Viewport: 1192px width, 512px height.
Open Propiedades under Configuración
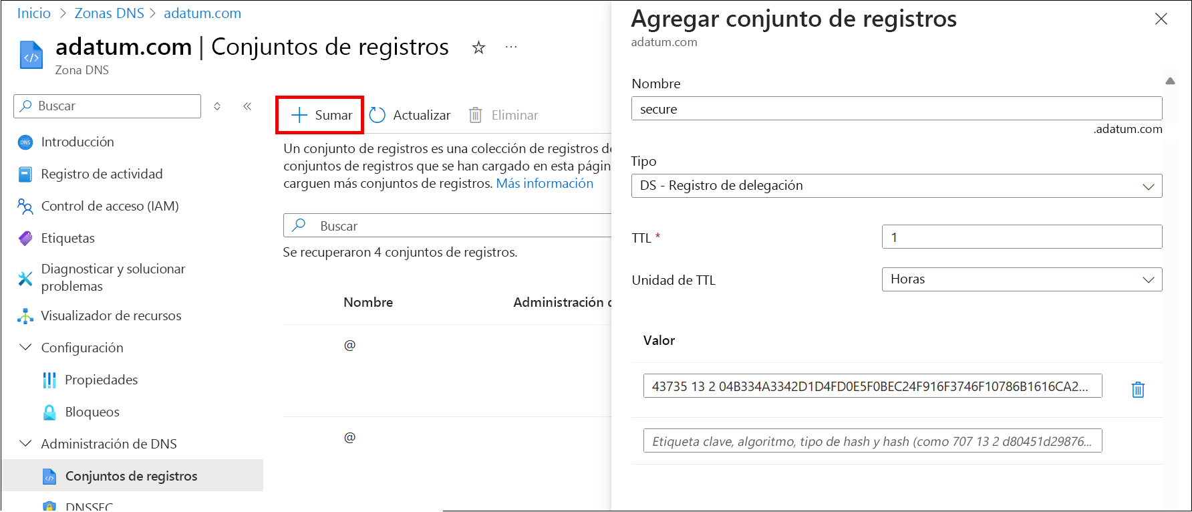click(102, 380)
